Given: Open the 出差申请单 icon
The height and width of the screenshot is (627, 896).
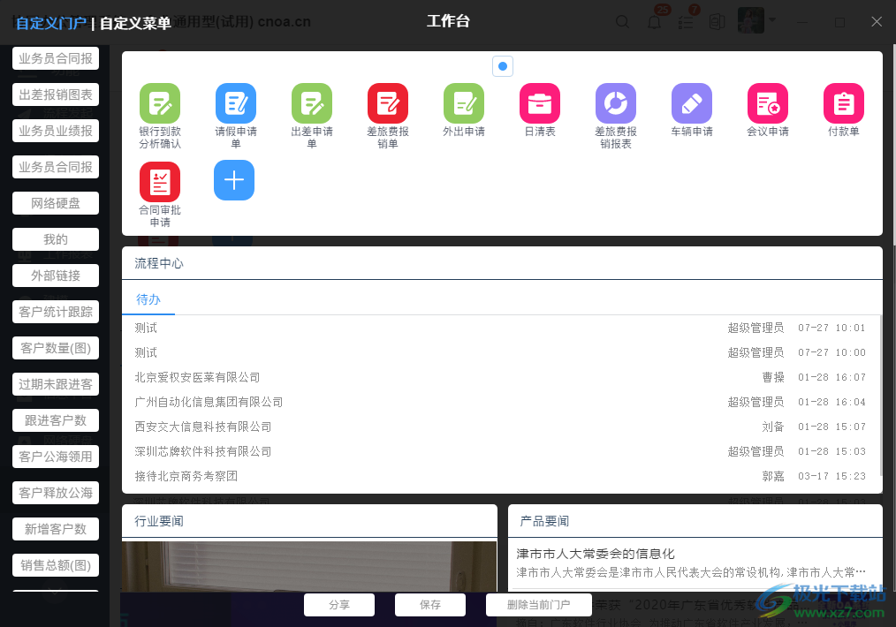Looking at the screenshot, I should click(x=312, y=103).
